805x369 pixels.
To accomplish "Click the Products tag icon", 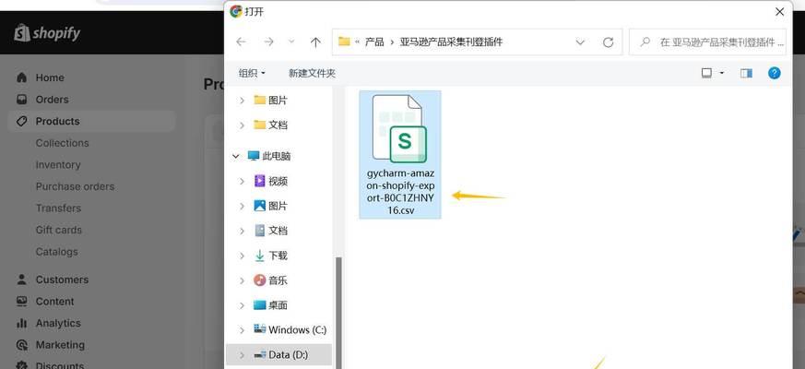I will [21, 121].
